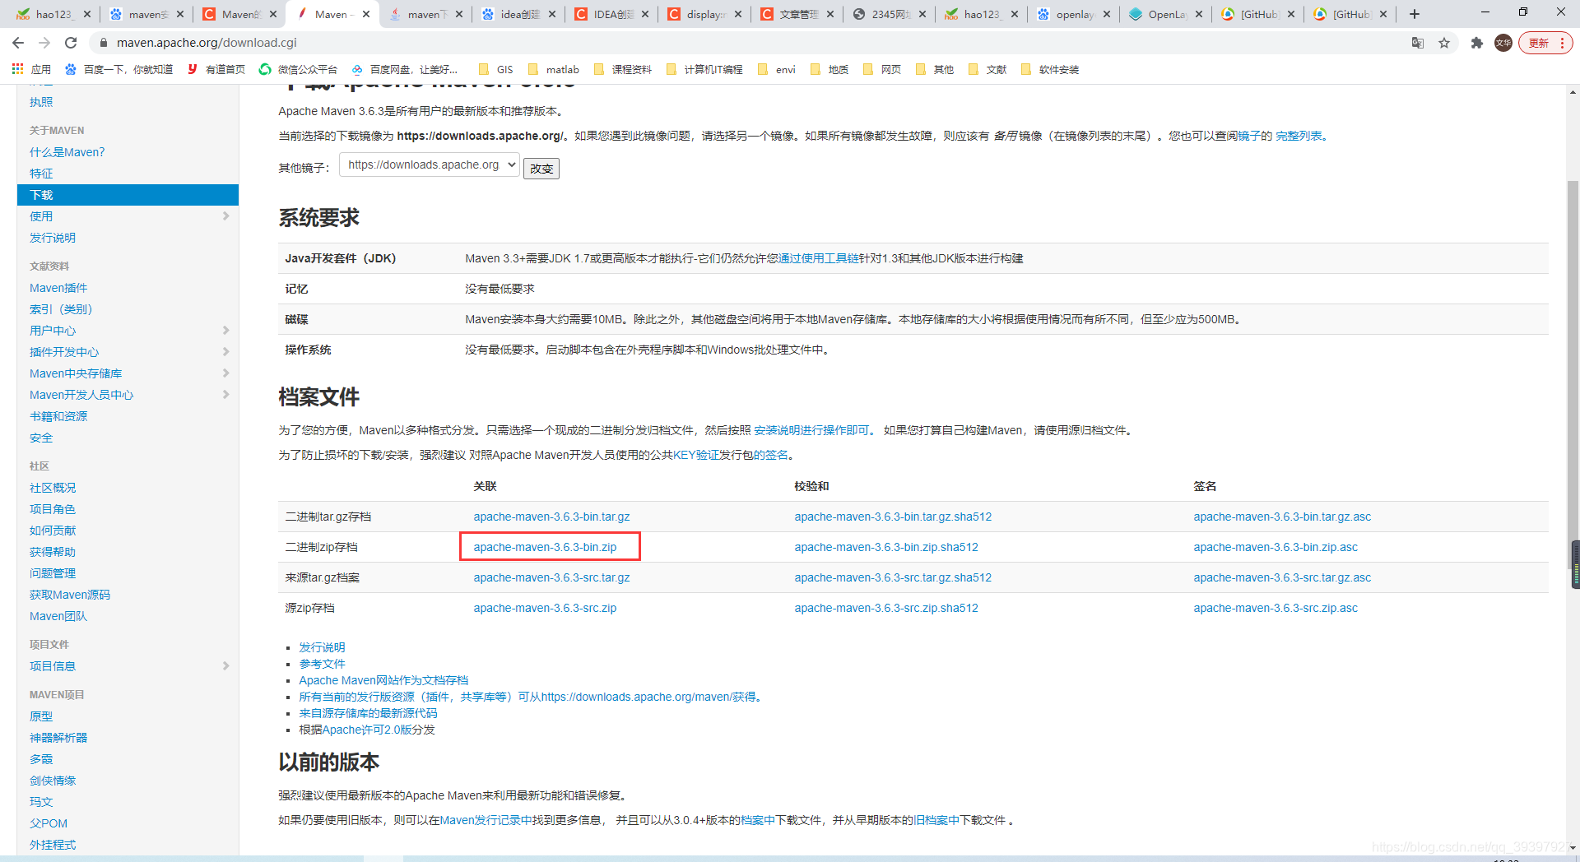Open the translate page icon
Viewport: 1580px width, 862px height.
point(1418,43)
